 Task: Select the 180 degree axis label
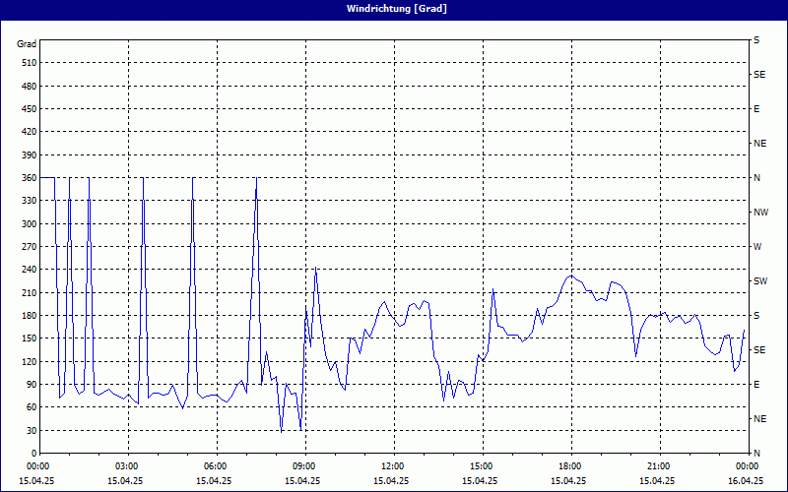(x=28, y=316)
